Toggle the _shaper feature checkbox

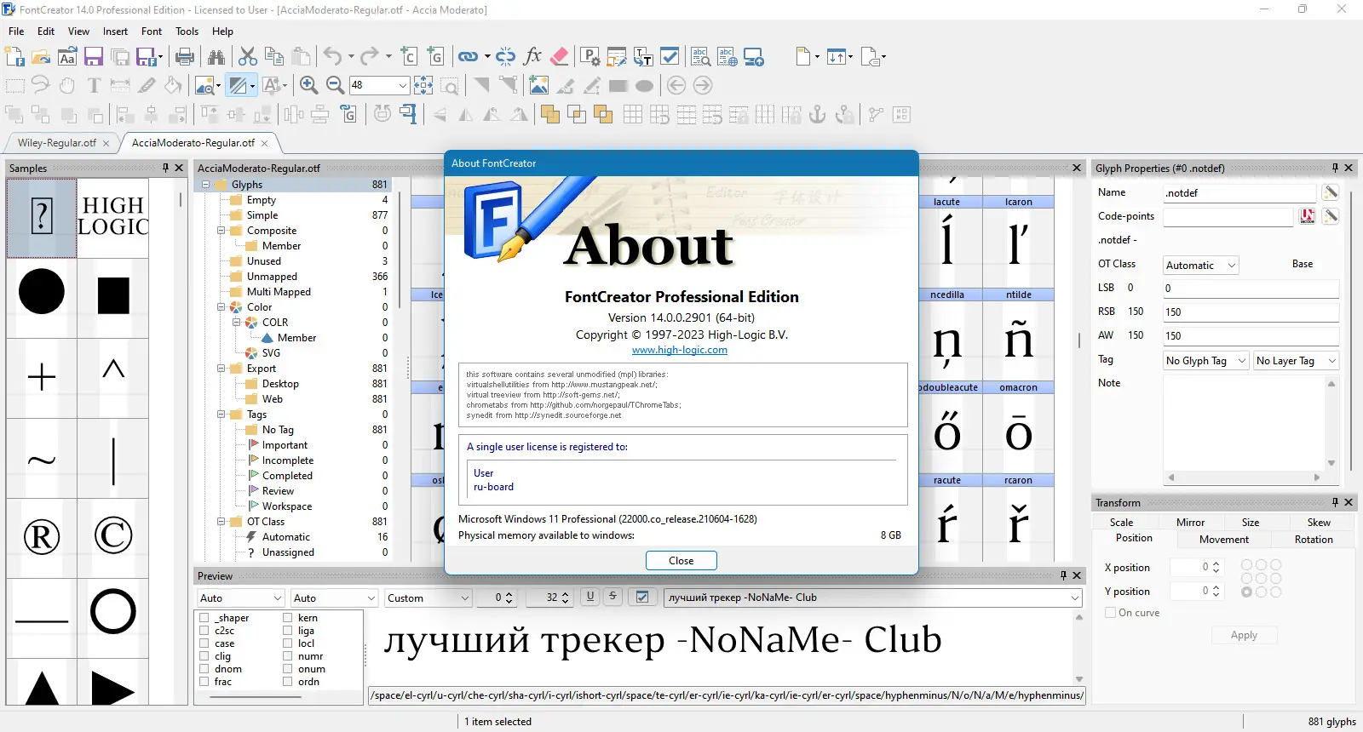tap(204, 618)
